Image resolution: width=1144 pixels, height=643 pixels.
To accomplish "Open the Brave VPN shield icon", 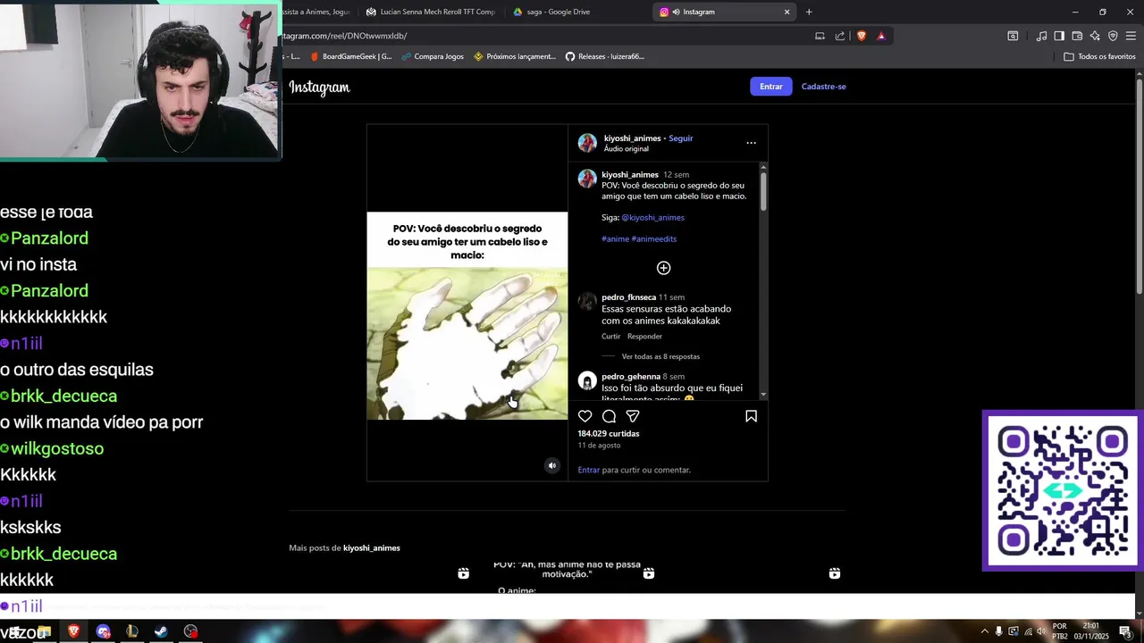I will tap(1113, 36).
